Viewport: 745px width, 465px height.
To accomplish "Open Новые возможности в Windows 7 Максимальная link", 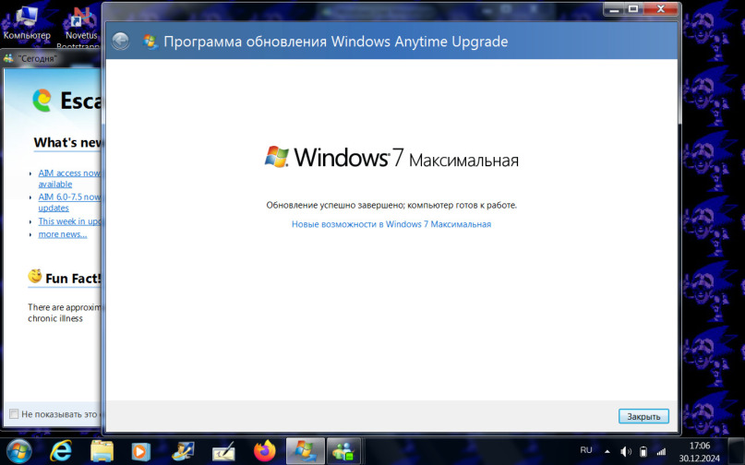I will click(x=391, y=224).
